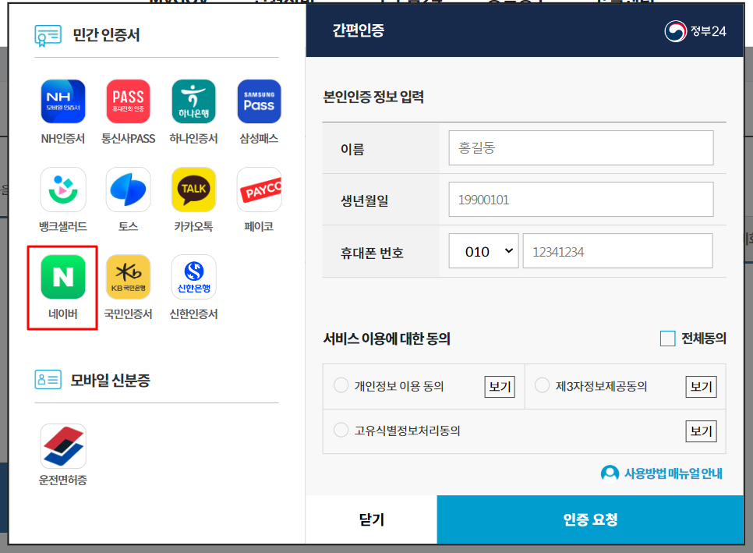
Task: Select the 국민인증서 KB icon
Action: point(128,277)
